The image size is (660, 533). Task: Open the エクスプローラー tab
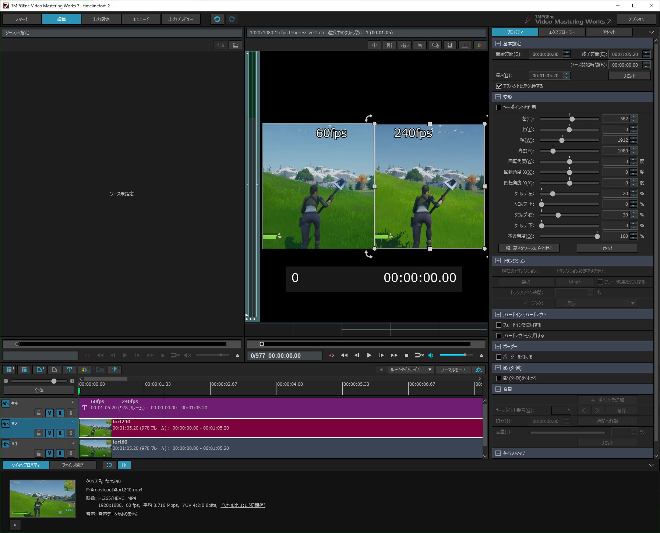[x=562, y=32]
